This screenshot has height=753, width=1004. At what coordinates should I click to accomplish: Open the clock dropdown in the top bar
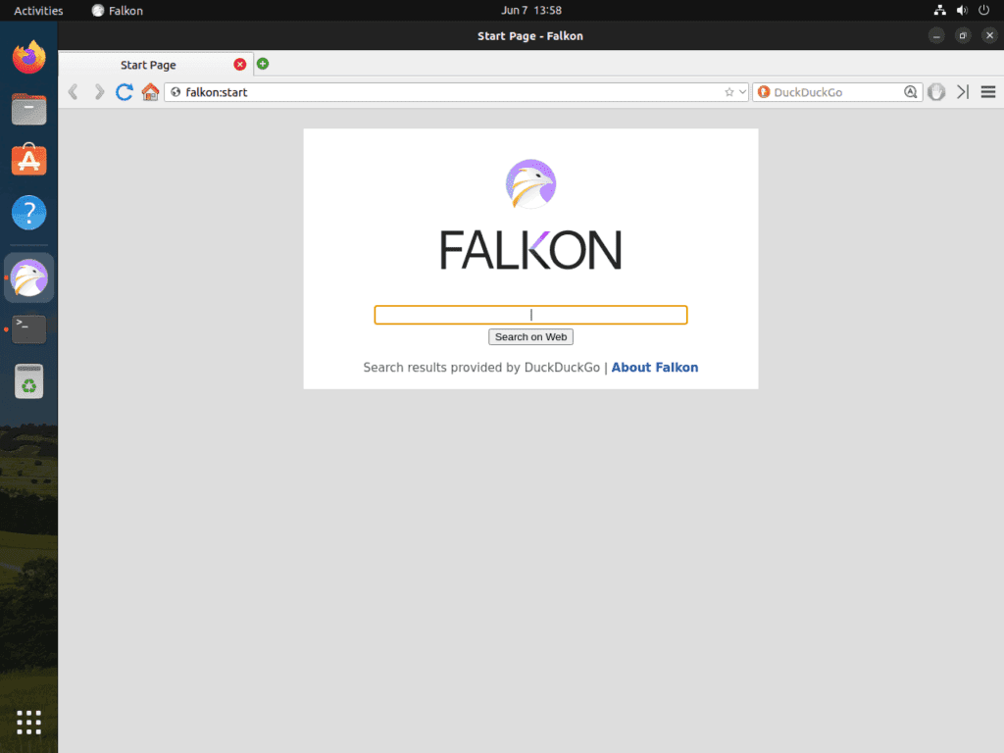coord(530,10)
